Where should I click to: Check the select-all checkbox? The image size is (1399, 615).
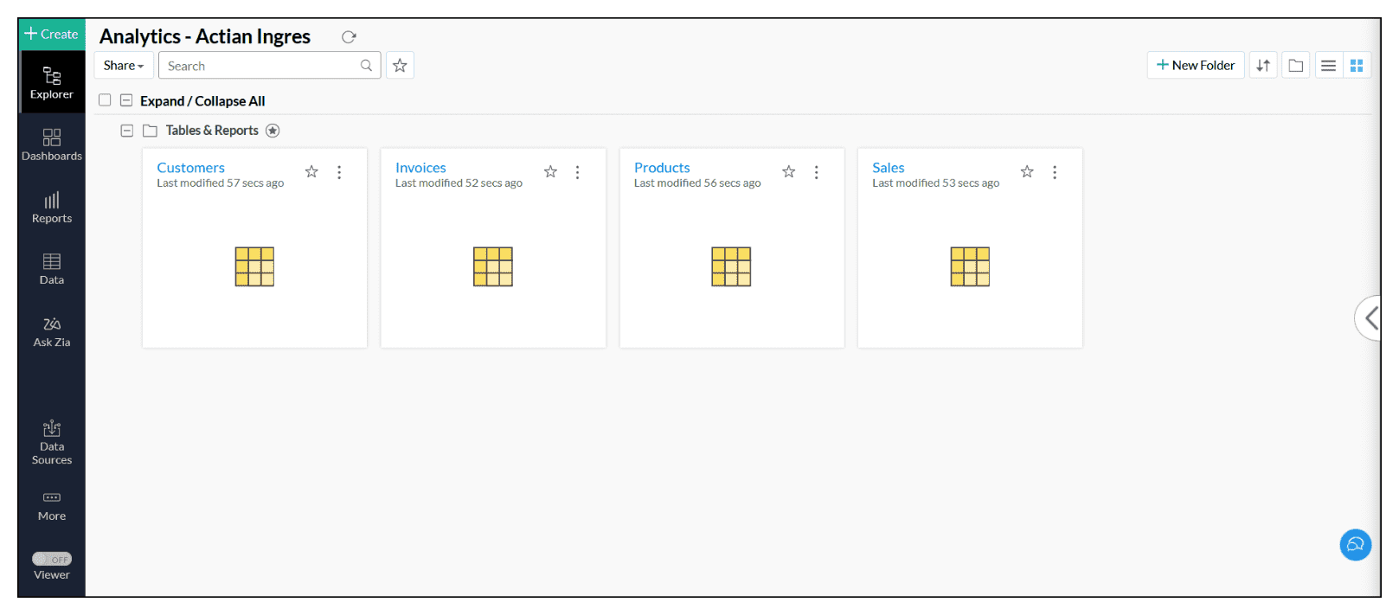[105, 100]
